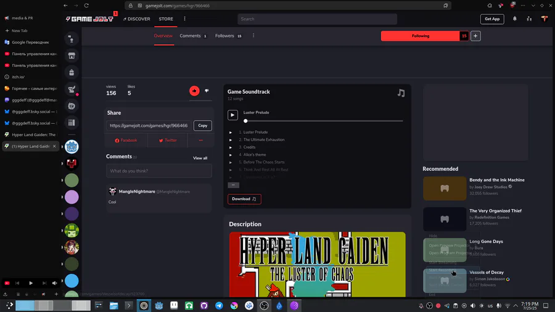Open the Game Jolt sidebar chat icon

[72, 39]
